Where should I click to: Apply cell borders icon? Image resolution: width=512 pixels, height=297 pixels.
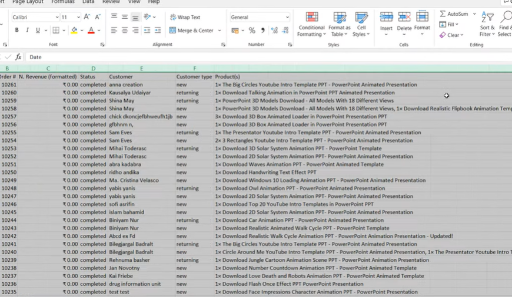click(56, 31)
